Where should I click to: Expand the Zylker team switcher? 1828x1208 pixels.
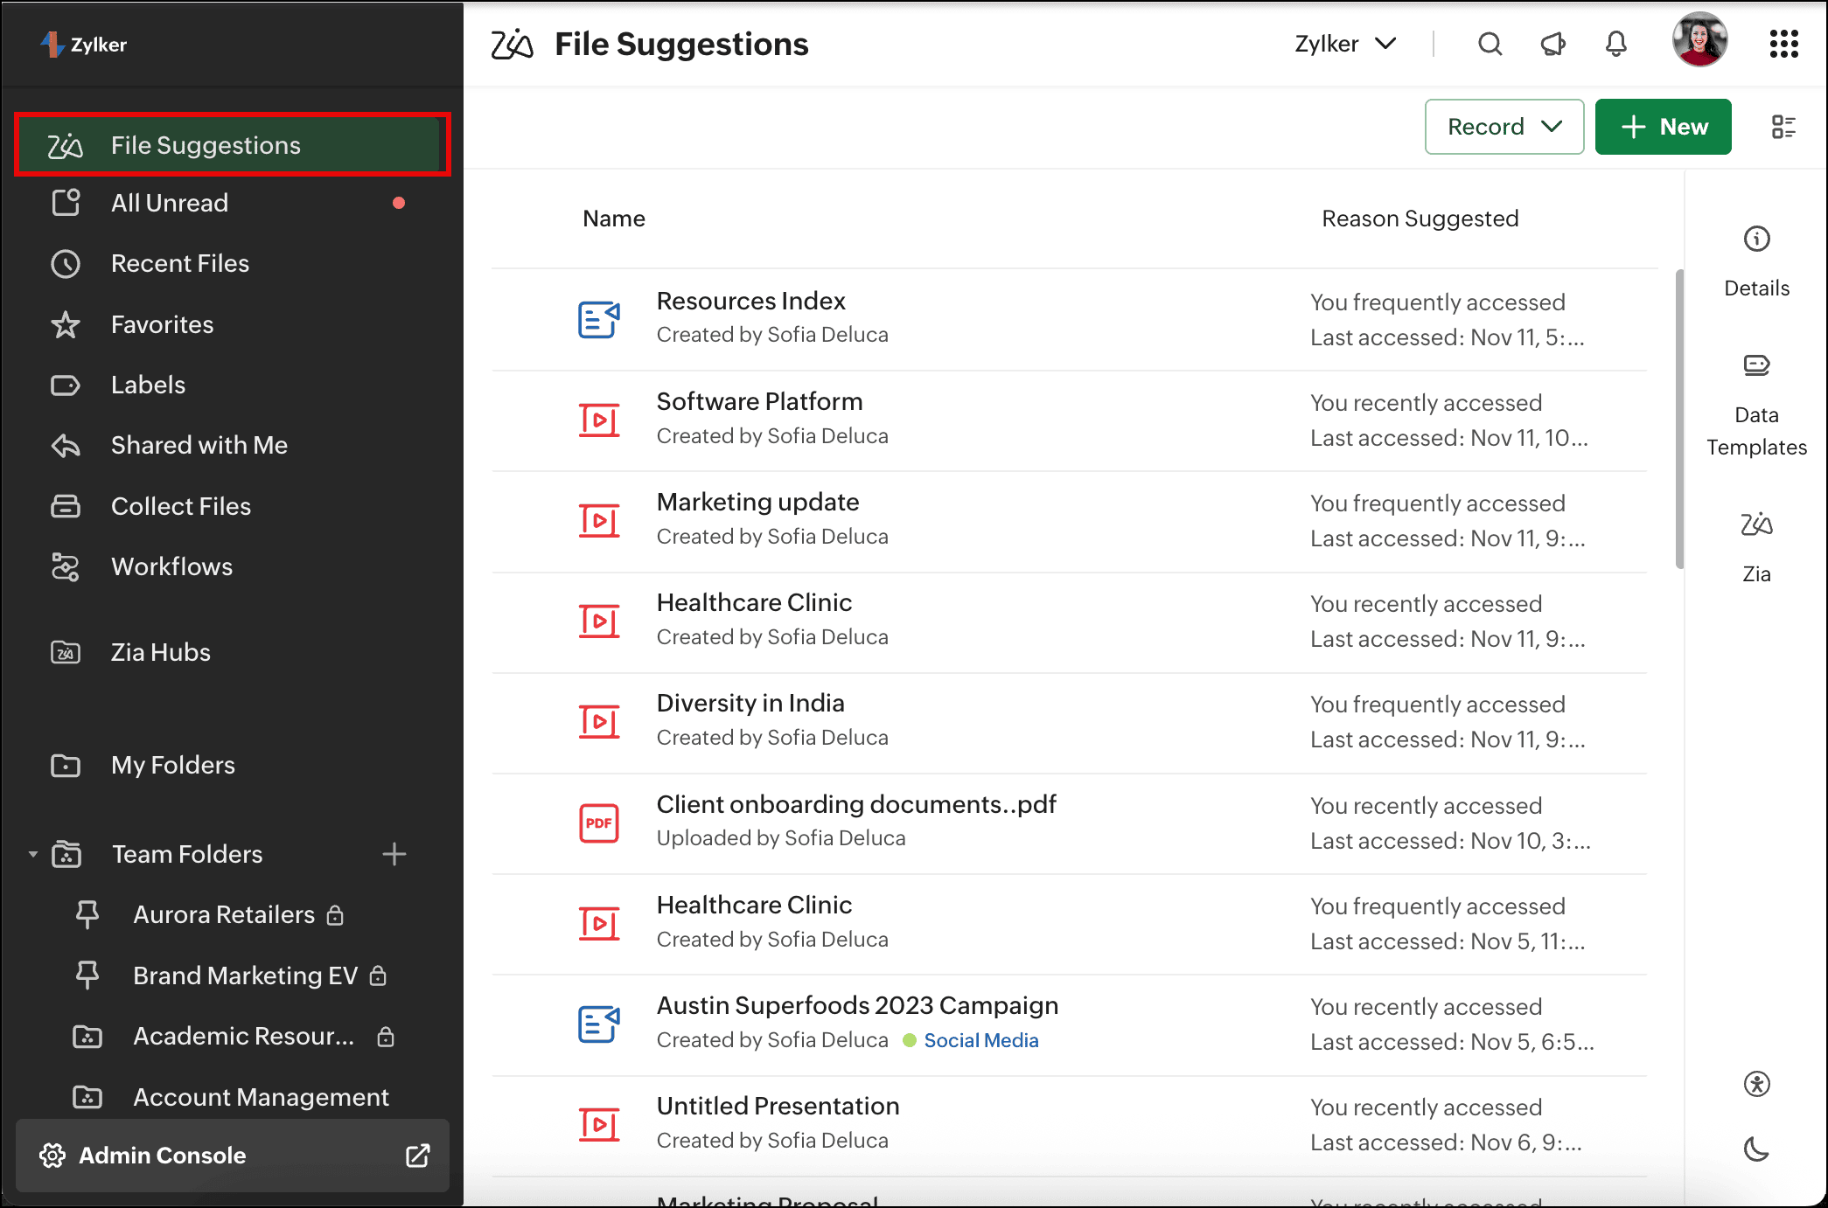[1345, 44]
